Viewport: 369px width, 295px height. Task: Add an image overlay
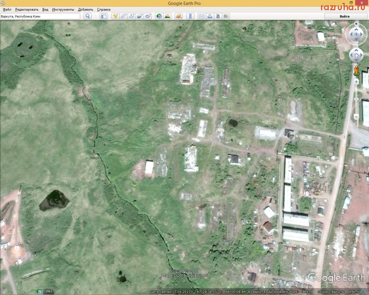pyautogui.click(x=139, y=16)
